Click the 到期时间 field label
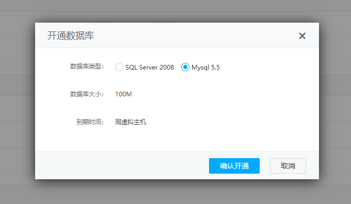 pos(90,122)
